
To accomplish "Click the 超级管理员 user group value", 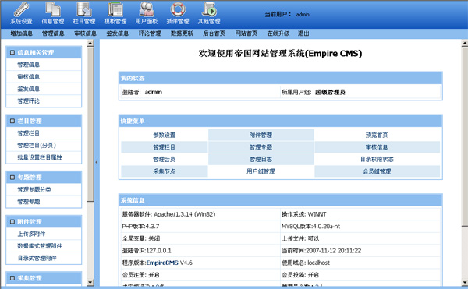I will point(330,93).
